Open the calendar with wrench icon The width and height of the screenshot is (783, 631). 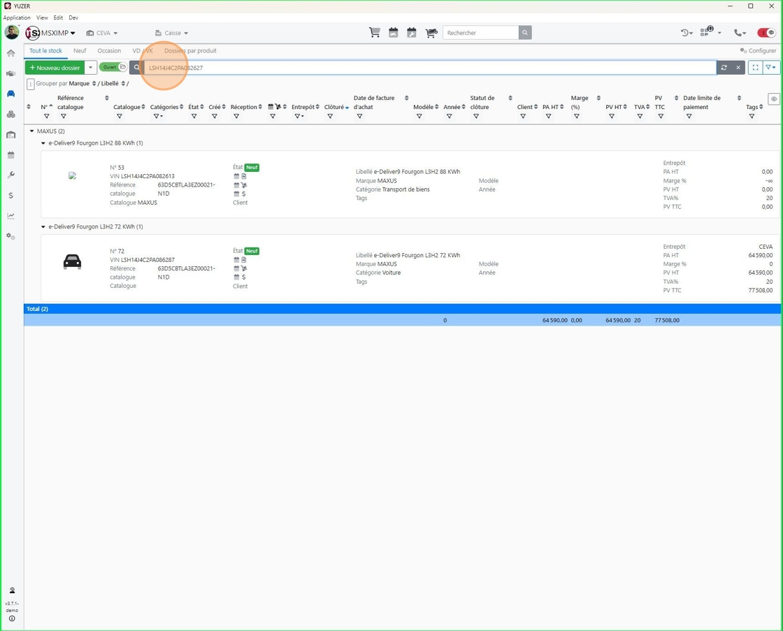tap(412, 32)
